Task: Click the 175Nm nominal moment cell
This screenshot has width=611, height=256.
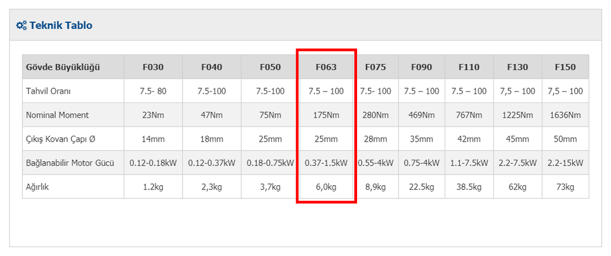Action: (x=326, y=115)
